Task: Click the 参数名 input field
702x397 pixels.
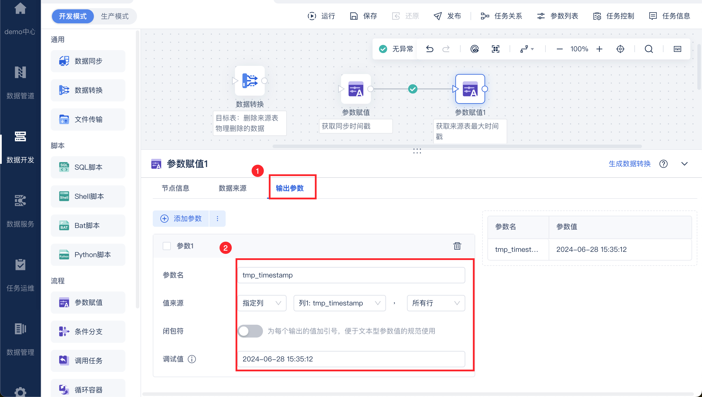Action: click(x=351, y=275)
